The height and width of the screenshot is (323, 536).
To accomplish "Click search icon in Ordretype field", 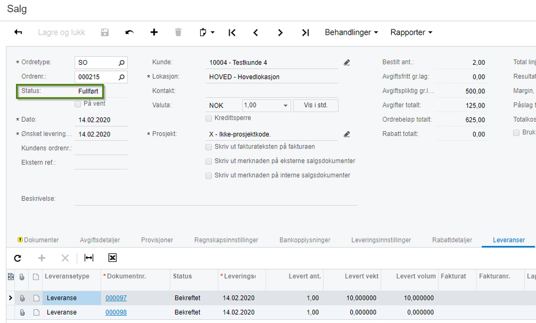I will (x=121, y=63).
